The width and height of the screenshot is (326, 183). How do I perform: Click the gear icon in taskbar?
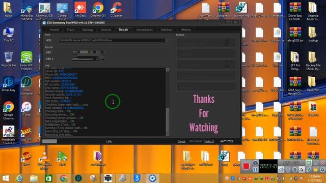[152, 178]
